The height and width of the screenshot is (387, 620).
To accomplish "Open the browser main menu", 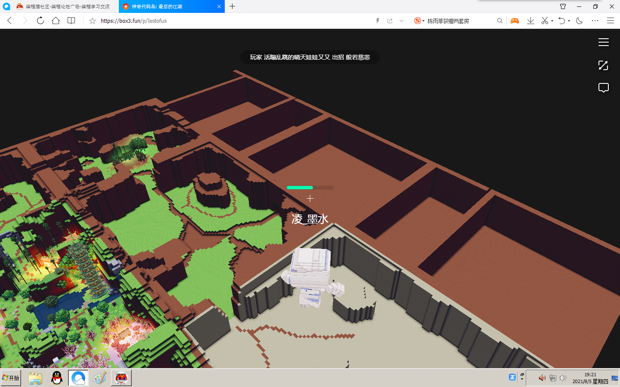I will pyautogui.click(x=610, y=21).
